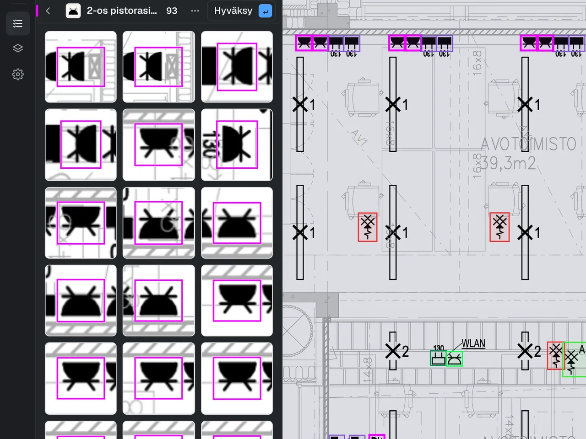Image resolution: width=586 pixels, height=439 pixels.
Task: Select the middle thumbnail in the second row
Action: [x=159, y=145]
